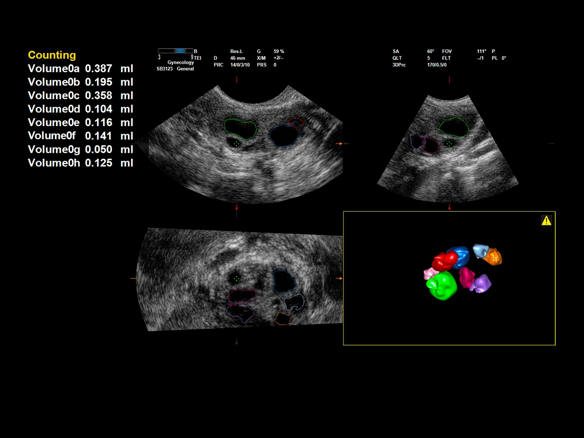
Task: Select the red crosshair marker above plane A
Action: (x=237, y=79)
